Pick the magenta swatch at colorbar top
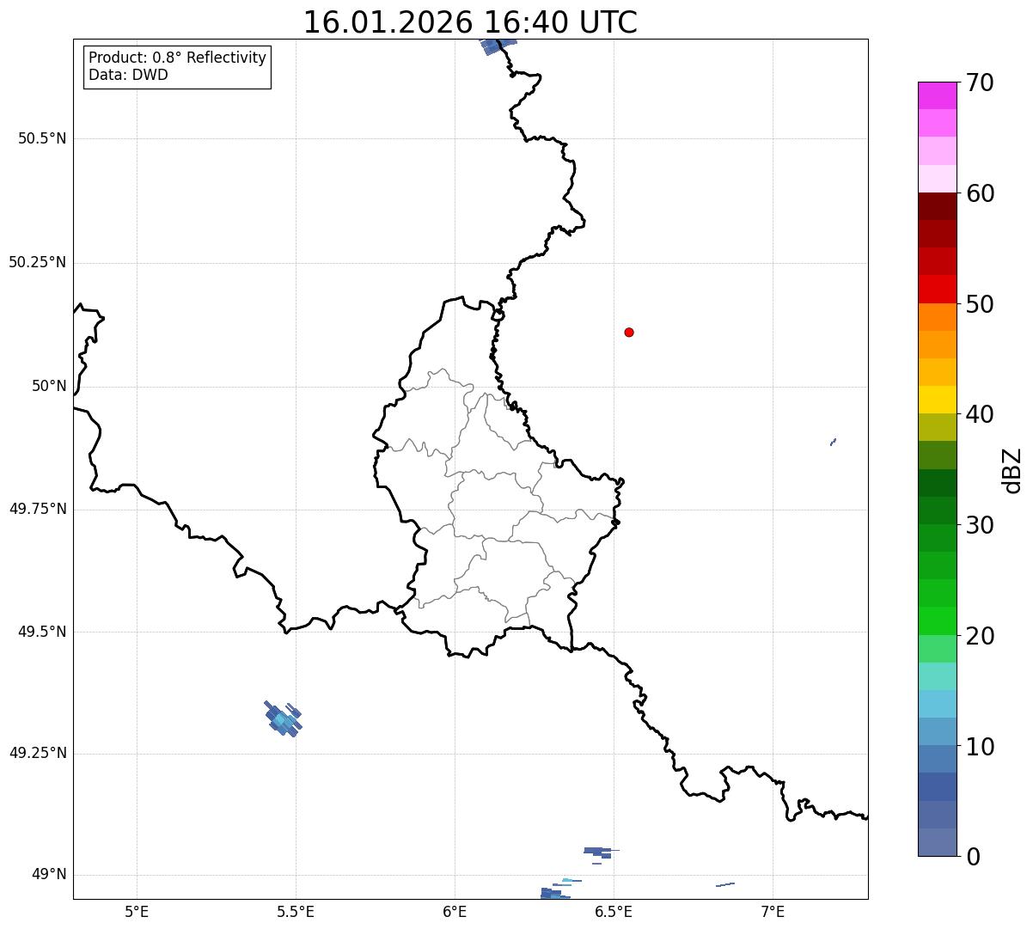This screenshot has width=1033, height=929. tap(937, 95)
